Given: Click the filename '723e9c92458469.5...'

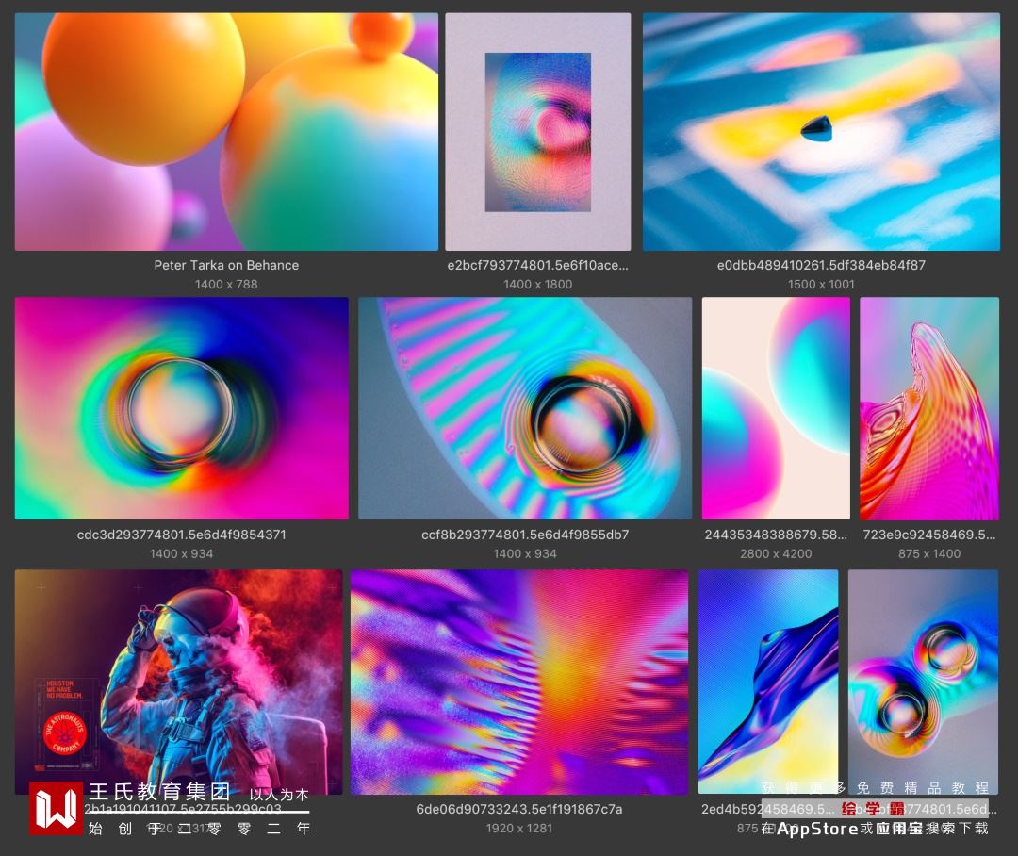Looking at the screenshot, I should 929,535.
